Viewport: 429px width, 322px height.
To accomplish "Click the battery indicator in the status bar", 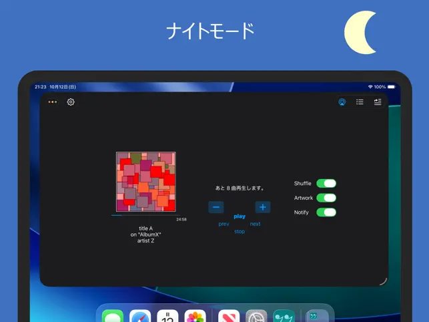I will tap(392, 87).
